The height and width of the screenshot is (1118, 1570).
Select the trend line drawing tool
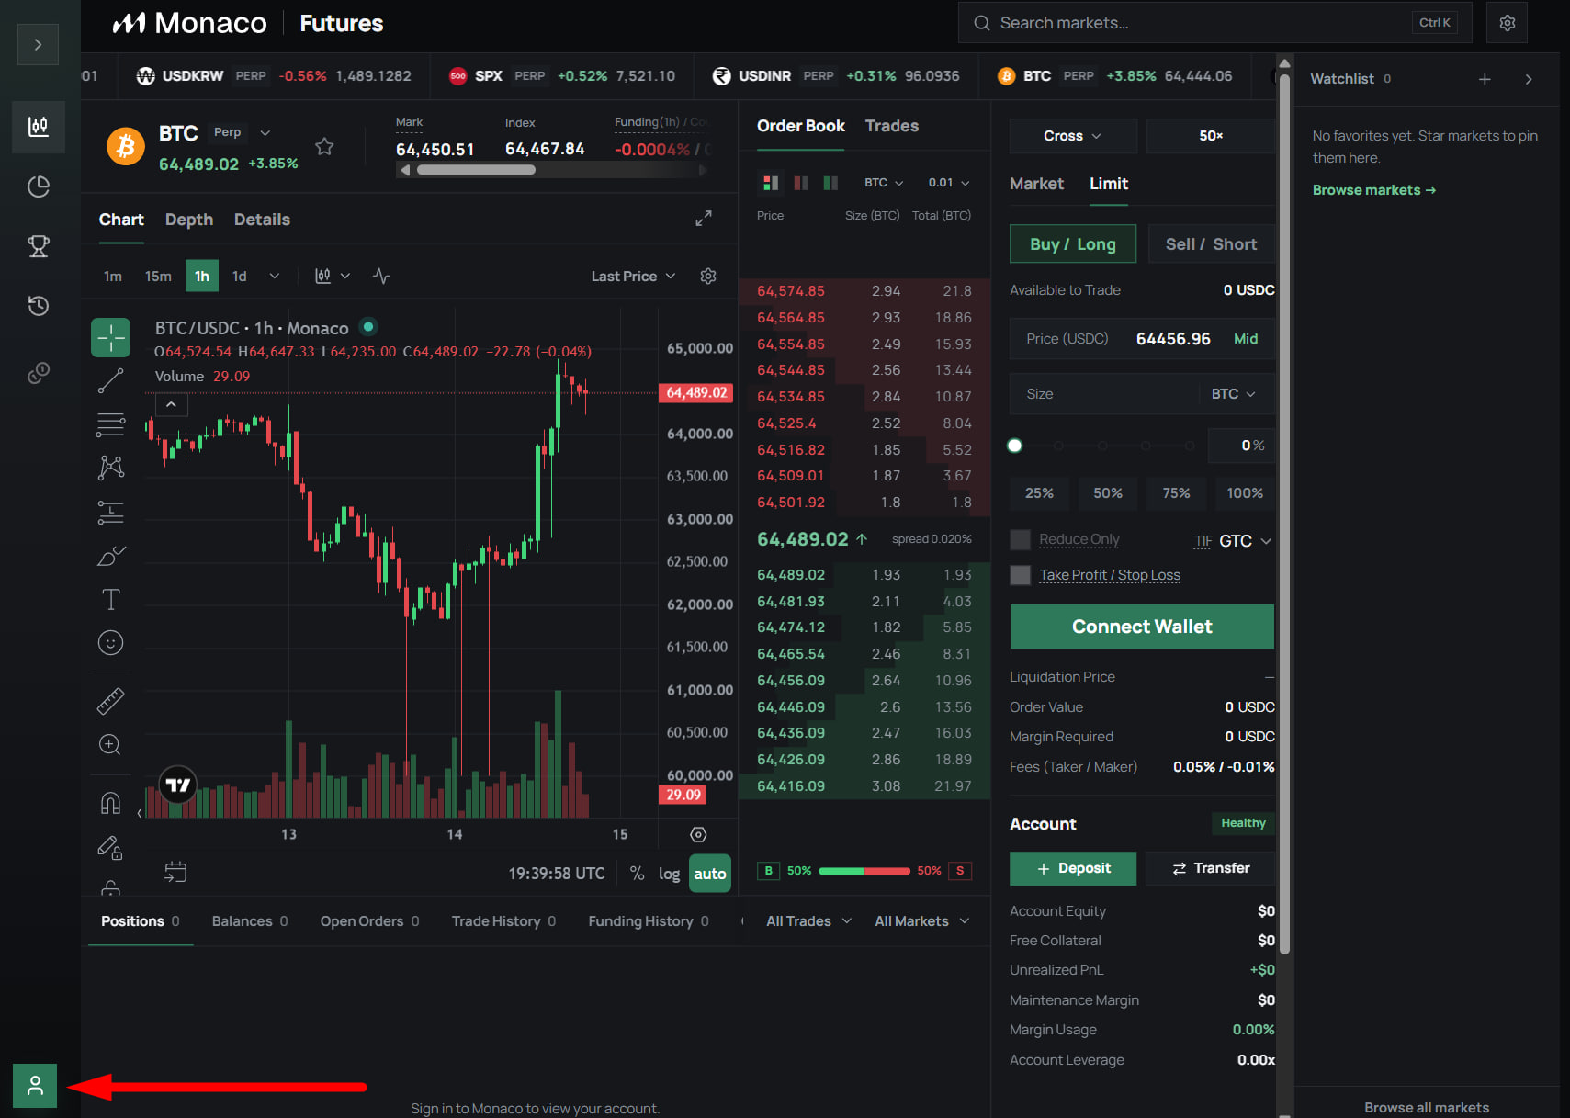[x=110, y=380]
